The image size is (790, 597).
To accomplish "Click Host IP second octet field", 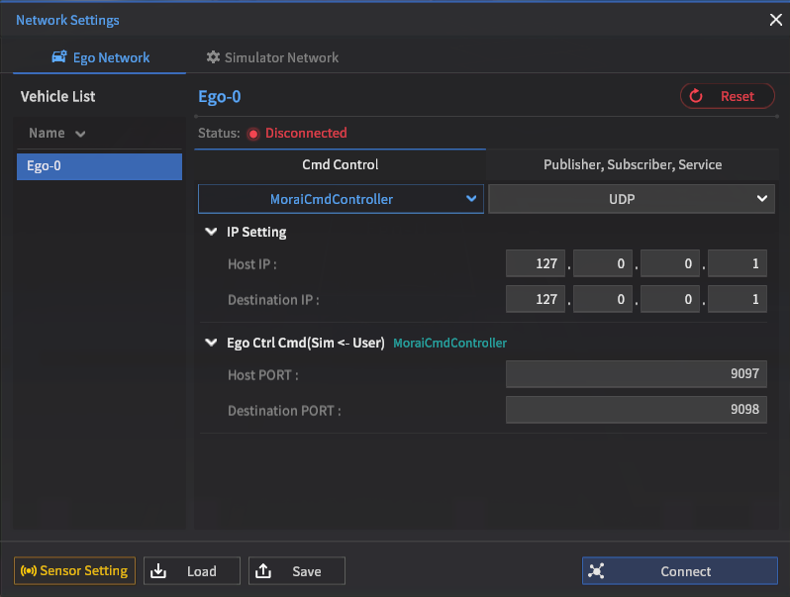I will (603, 263).
